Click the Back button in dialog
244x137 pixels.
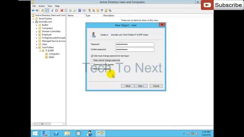point(127,86)
